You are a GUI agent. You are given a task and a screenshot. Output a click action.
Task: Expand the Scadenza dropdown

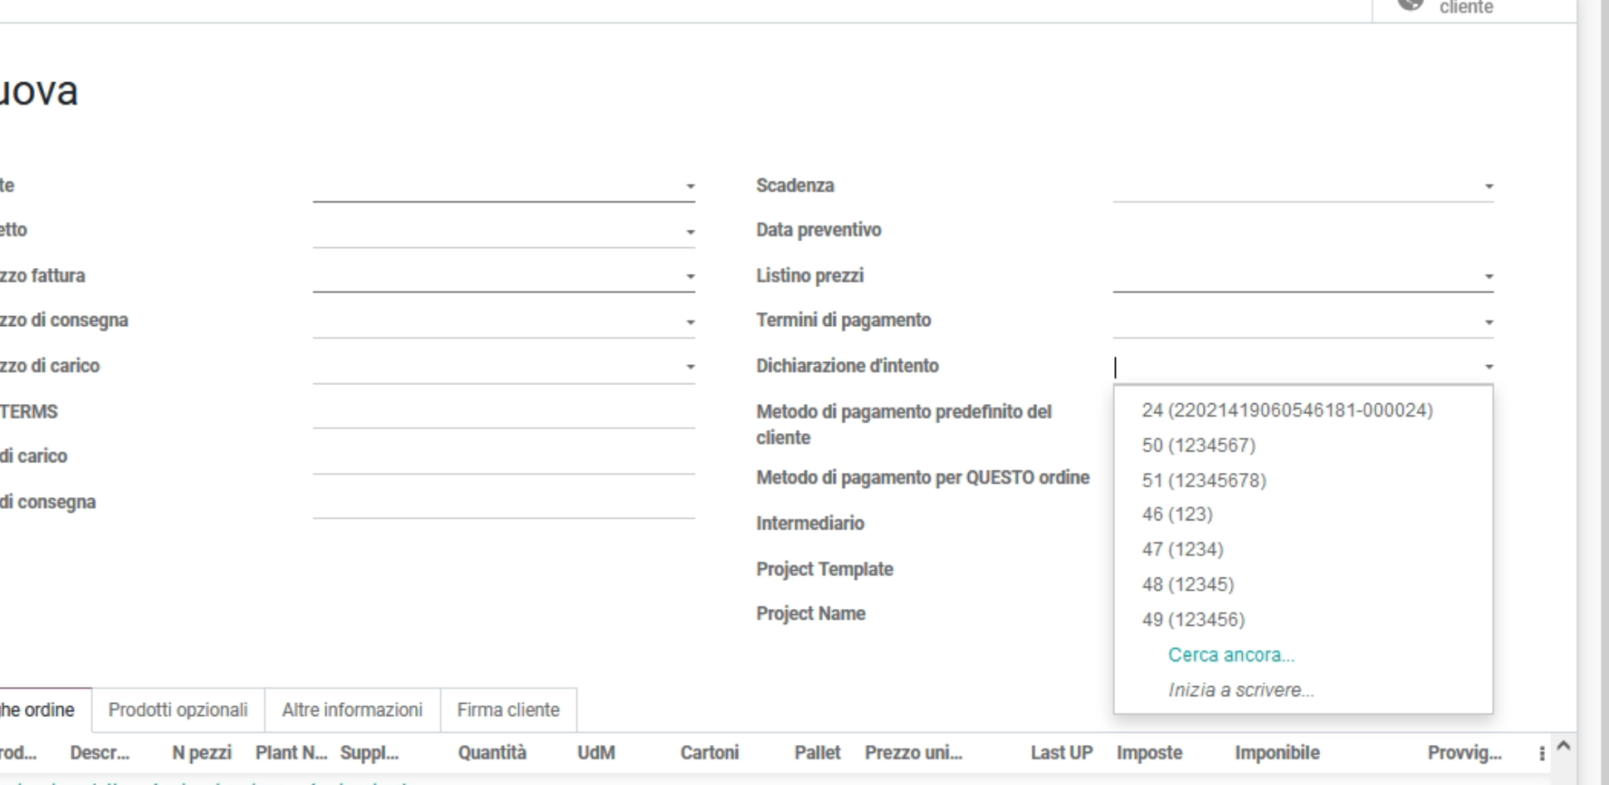(x=1489, y=186)
